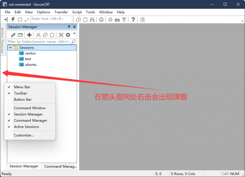Open the Help menu
Image resolution: width=245 pixels, height=177 pixels.
click(x=121, y=12)
